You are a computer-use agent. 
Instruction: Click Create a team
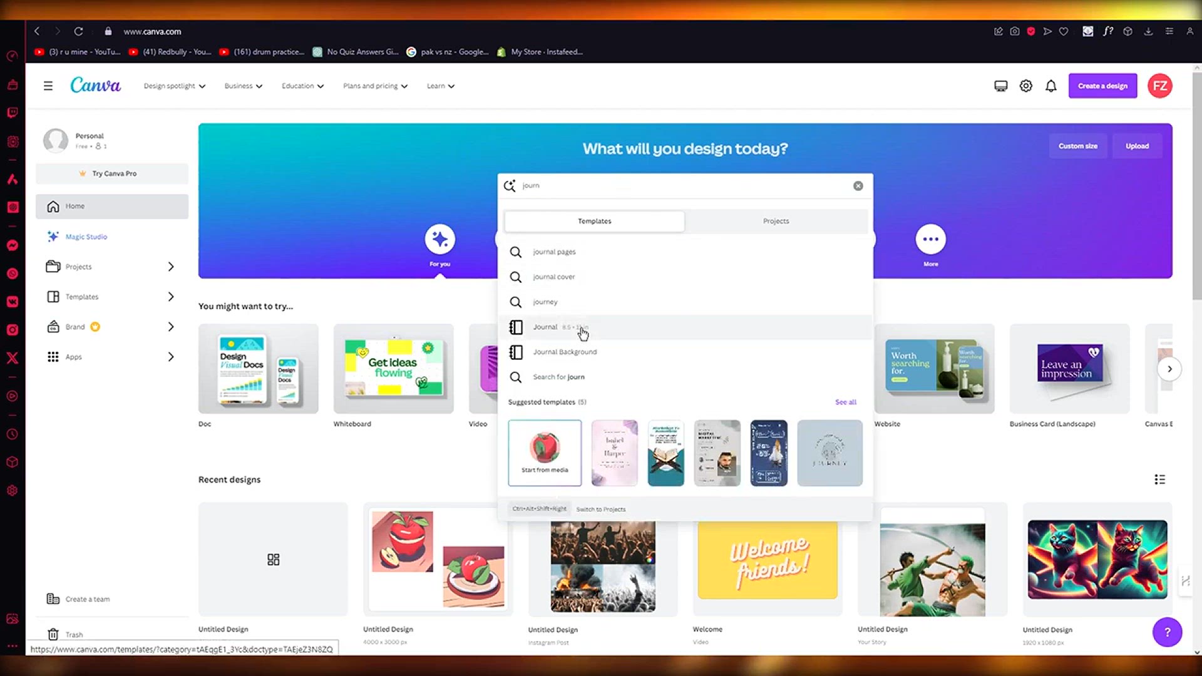point(78,599)
